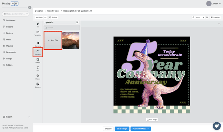Close the Uploads panel
The height and width of the screenshot is (132, 223).
point(77,22)
